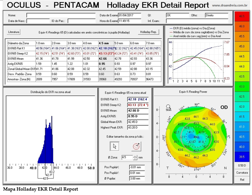This screenshot has width=252, height=195.
Task: Open the Literatura button
Action: (x=14, y=32)
